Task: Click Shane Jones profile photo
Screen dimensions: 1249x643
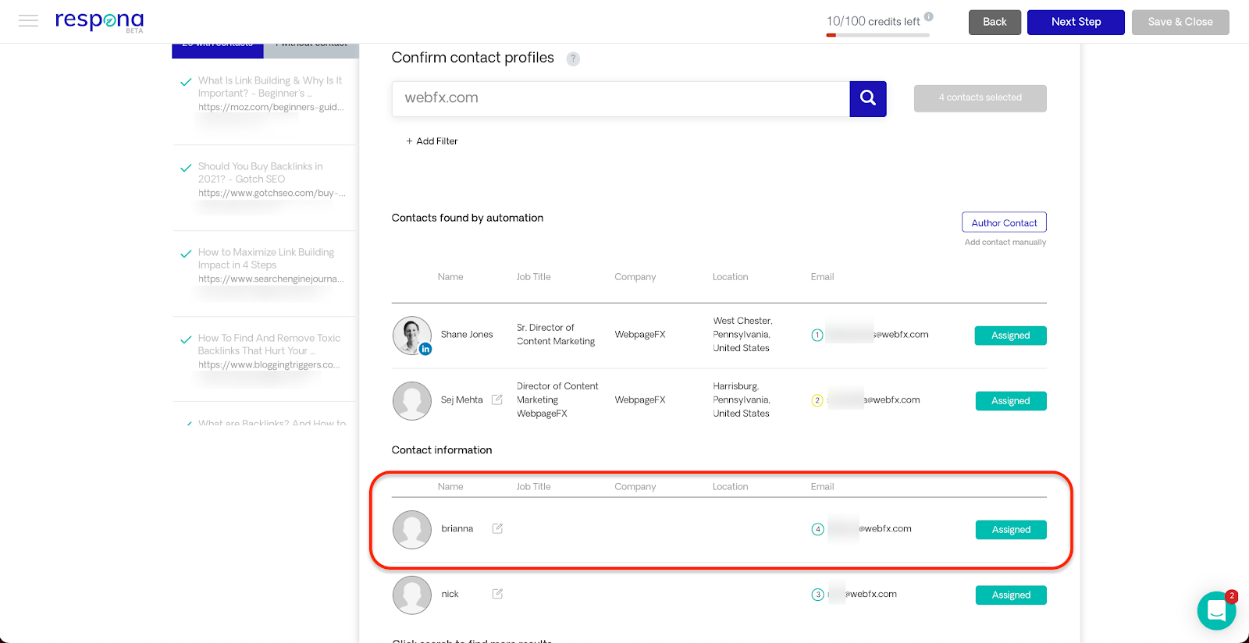Action: point(411,335)
